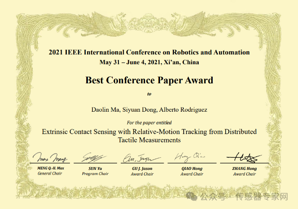
Task: Click the 'For the paper entitled' text
Action: tap(149, 122)
